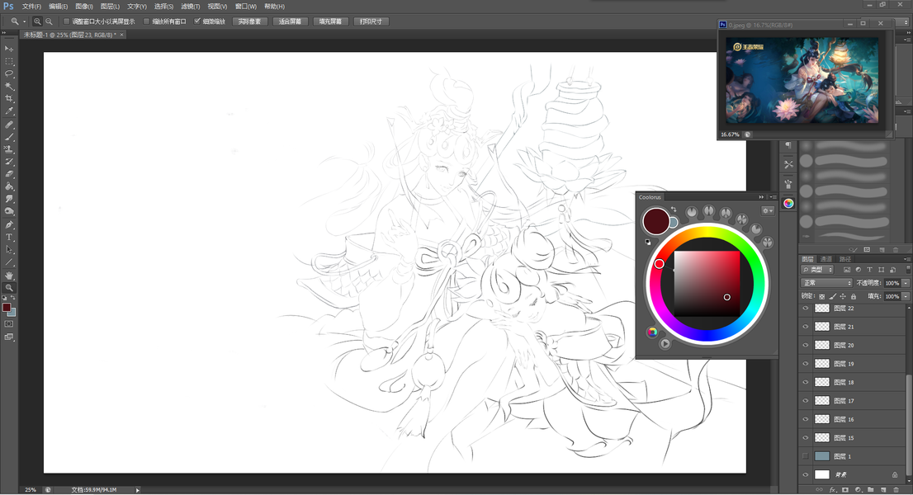Screen dimensions: 913x495
Task: Select the Hand tool
Action: tap(9, 275)
